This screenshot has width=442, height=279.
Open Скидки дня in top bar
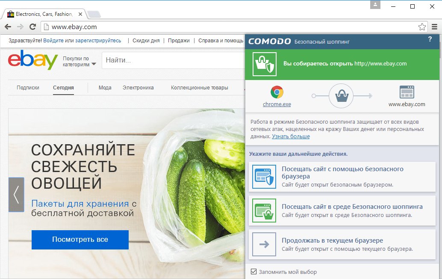[x=146, y=41]
